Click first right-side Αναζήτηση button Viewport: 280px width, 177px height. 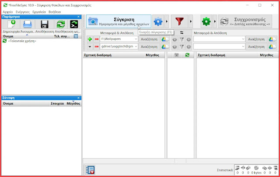pos(256,39)
